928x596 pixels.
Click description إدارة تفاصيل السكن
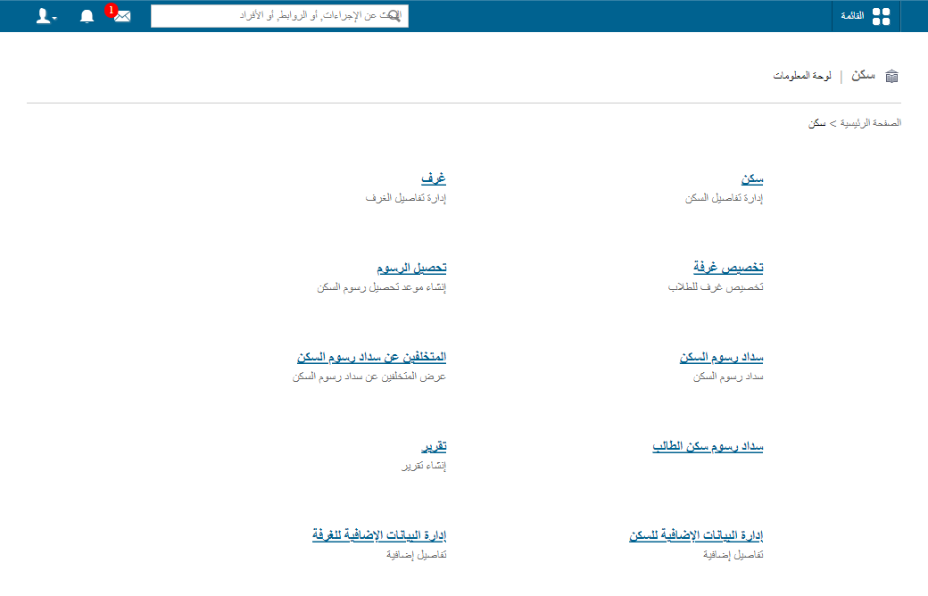[725, 198]
